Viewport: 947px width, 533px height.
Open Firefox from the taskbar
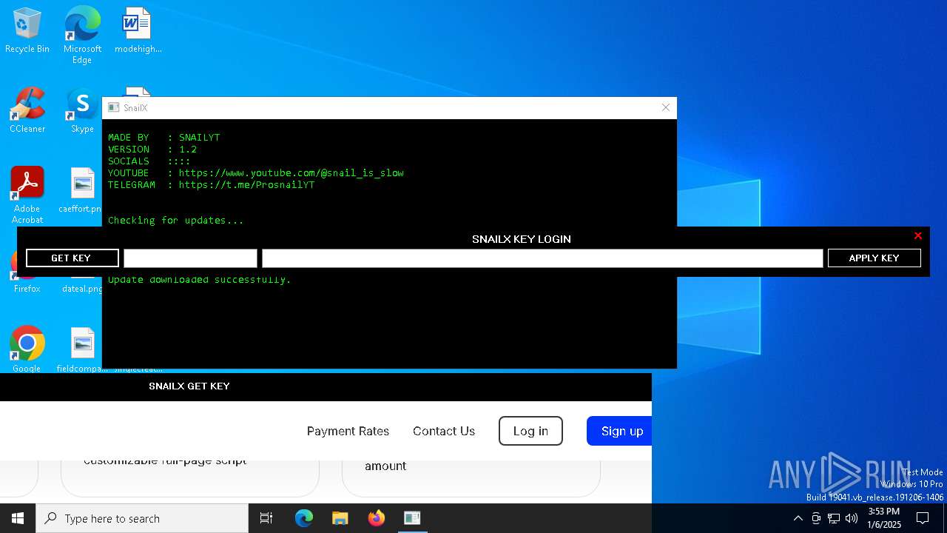coord(377,518)
